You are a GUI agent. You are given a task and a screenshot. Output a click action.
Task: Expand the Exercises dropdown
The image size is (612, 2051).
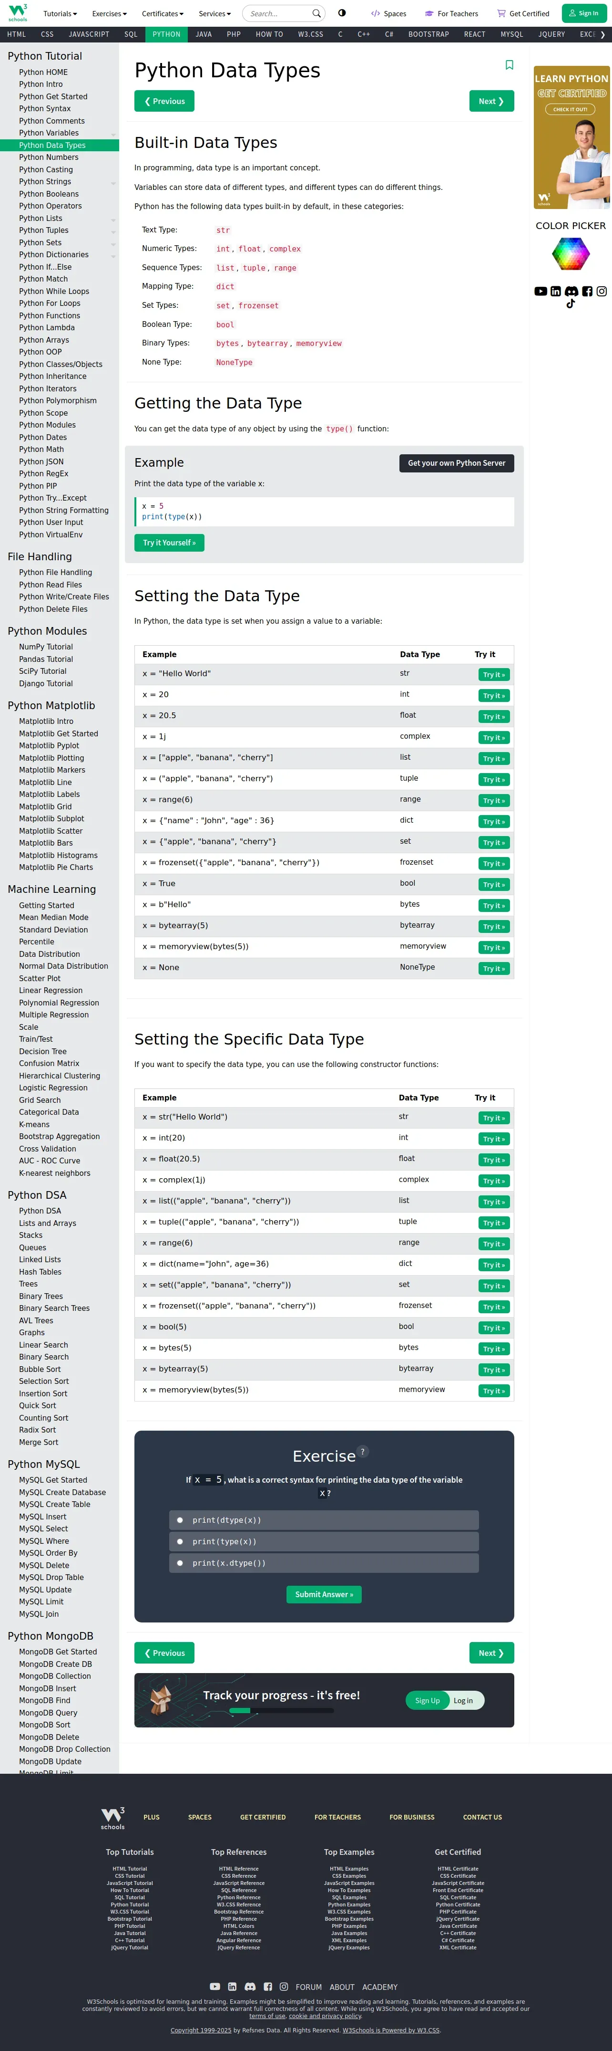coord(110,13)
